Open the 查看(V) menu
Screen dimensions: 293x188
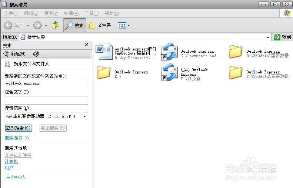tap(51, 13)
